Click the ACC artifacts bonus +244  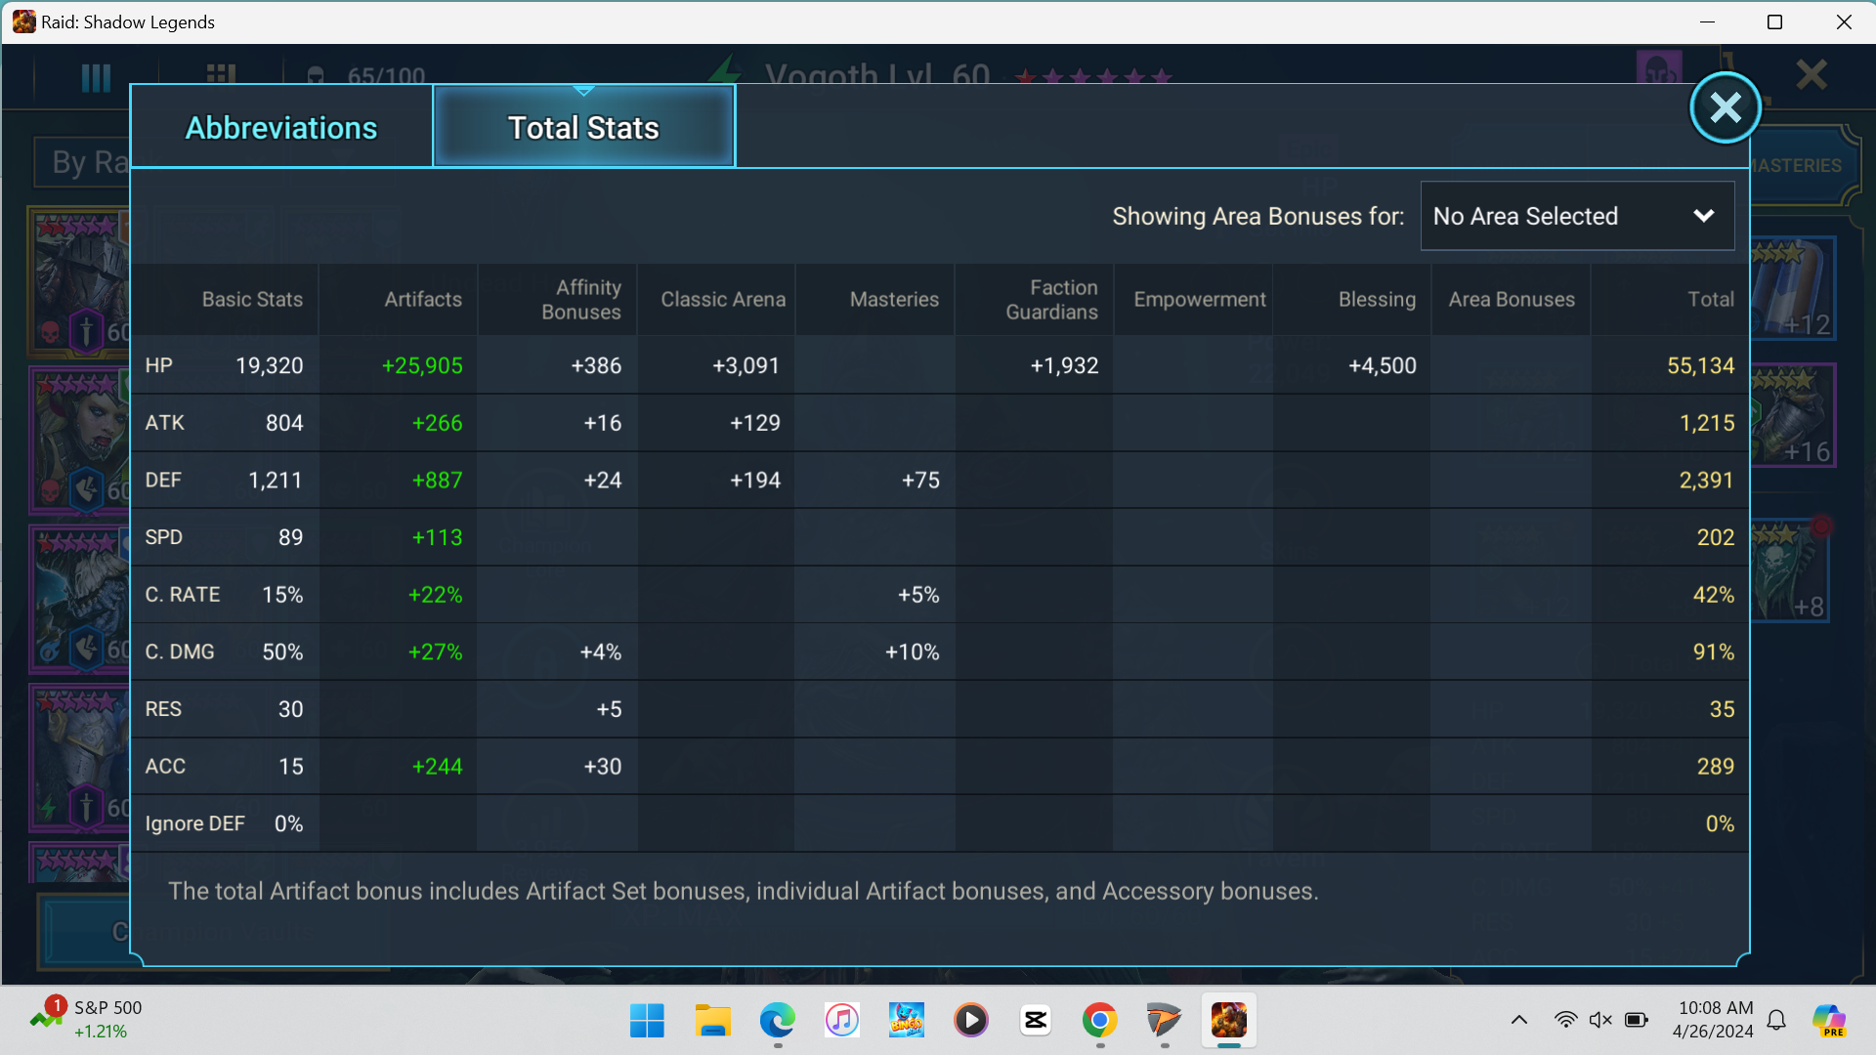point(437,767)
